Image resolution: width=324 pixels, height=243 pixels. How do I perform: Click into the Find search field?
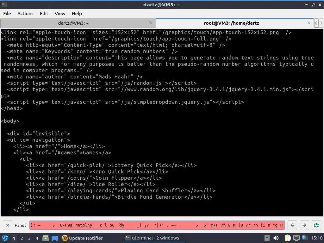tap(157, 225)
